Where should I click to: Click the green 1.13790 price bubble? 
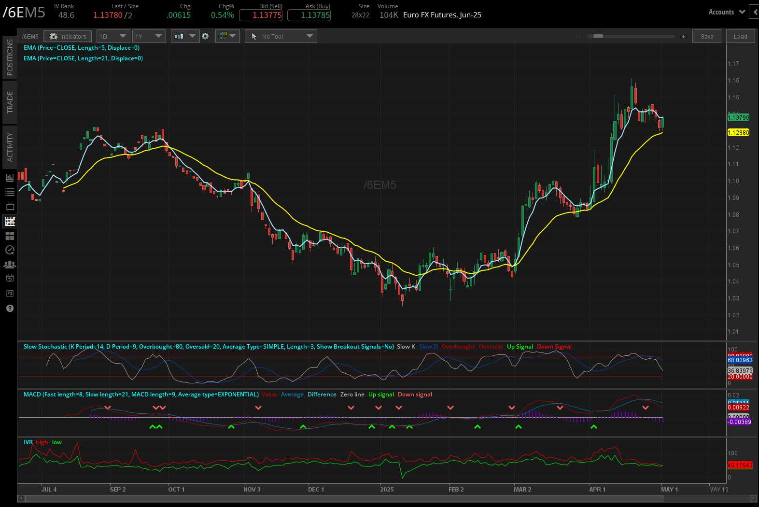(738, 117)
